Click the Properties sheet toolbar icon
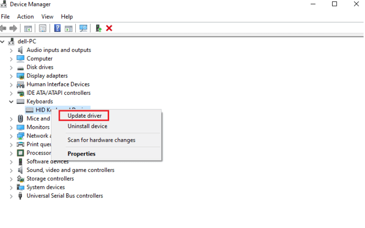Viewport: 365px width, 228px height. pyautogui.click(x=42, y=28)
